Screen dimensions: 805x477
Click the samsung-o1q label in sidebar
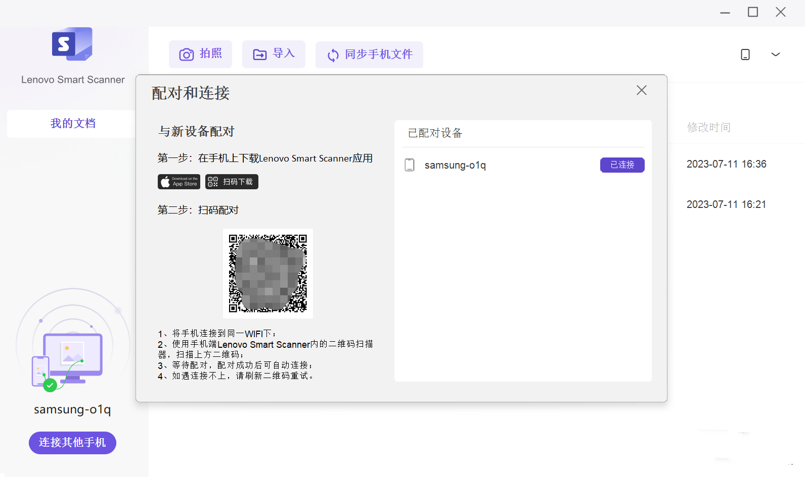(72, 409)
